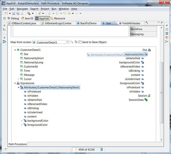Collapse the Attributes(/CustomerDetail1/NationalityShort) node
Screen dimensions: 171x154
tap(18, 87)
